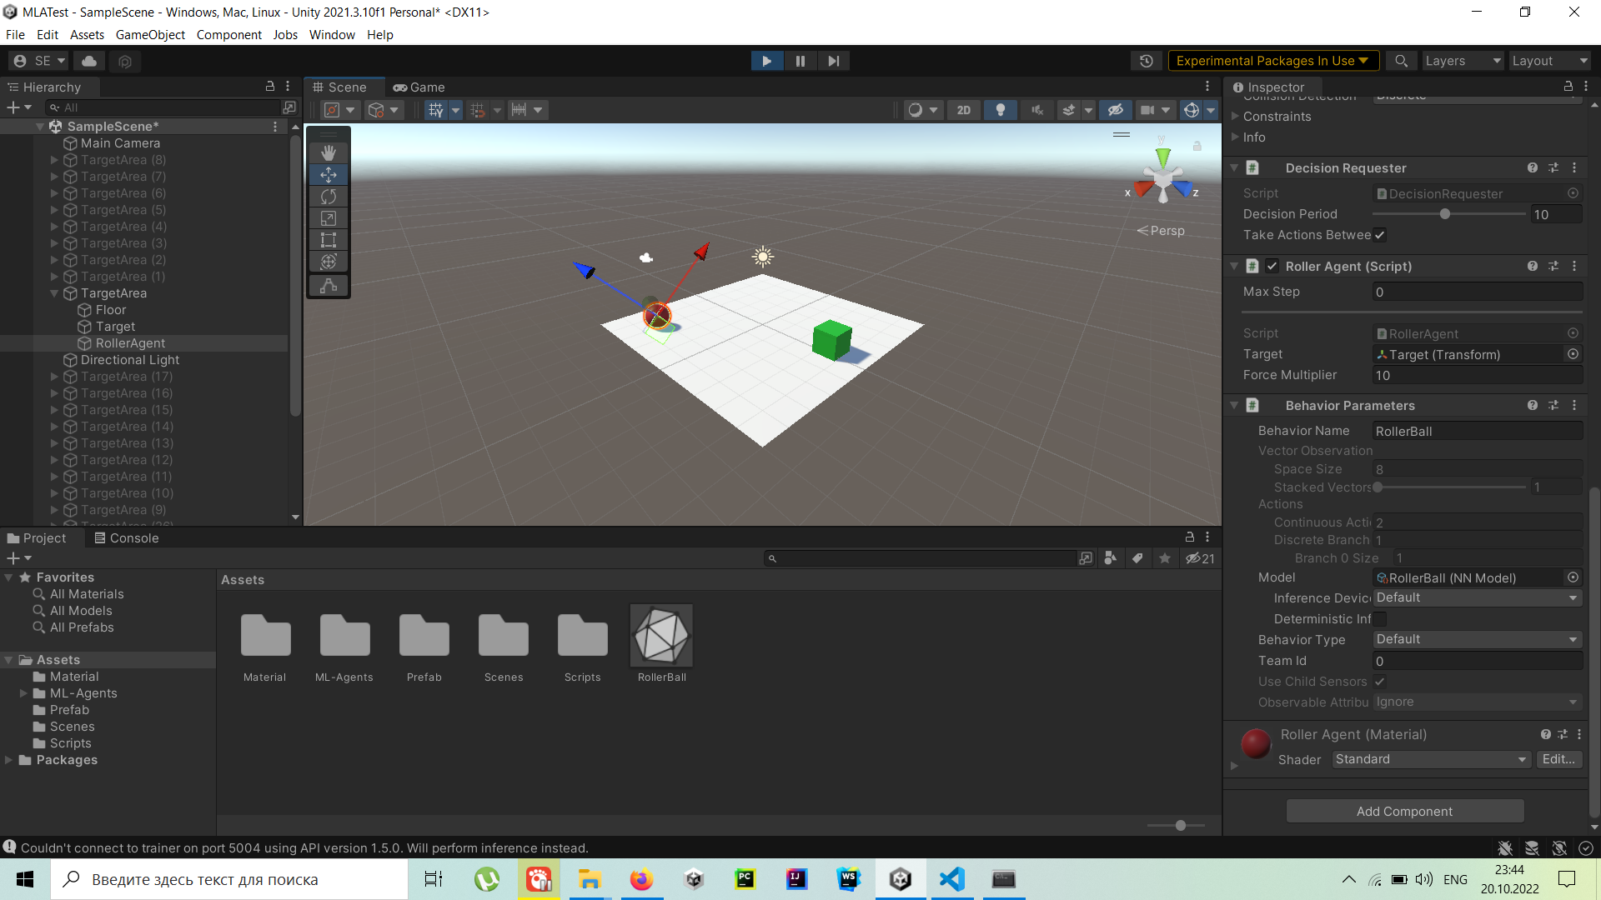The height and width of the screenshot is (900, 1601).
Task: Toggle hidden objects visibility in Scene
Action: [x=1115, y=110]
